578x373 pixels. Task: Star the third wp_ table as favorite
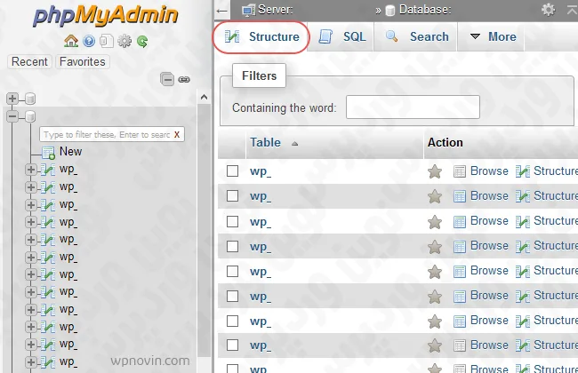[435, 222]
